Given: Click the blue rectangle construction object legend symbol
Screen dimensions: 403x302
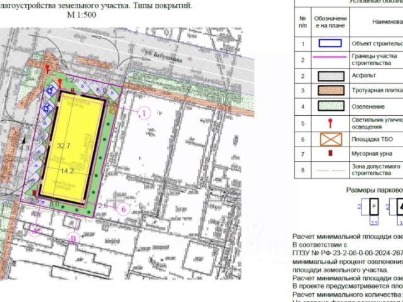Looking at the screenshot, I should coord(330,43).
